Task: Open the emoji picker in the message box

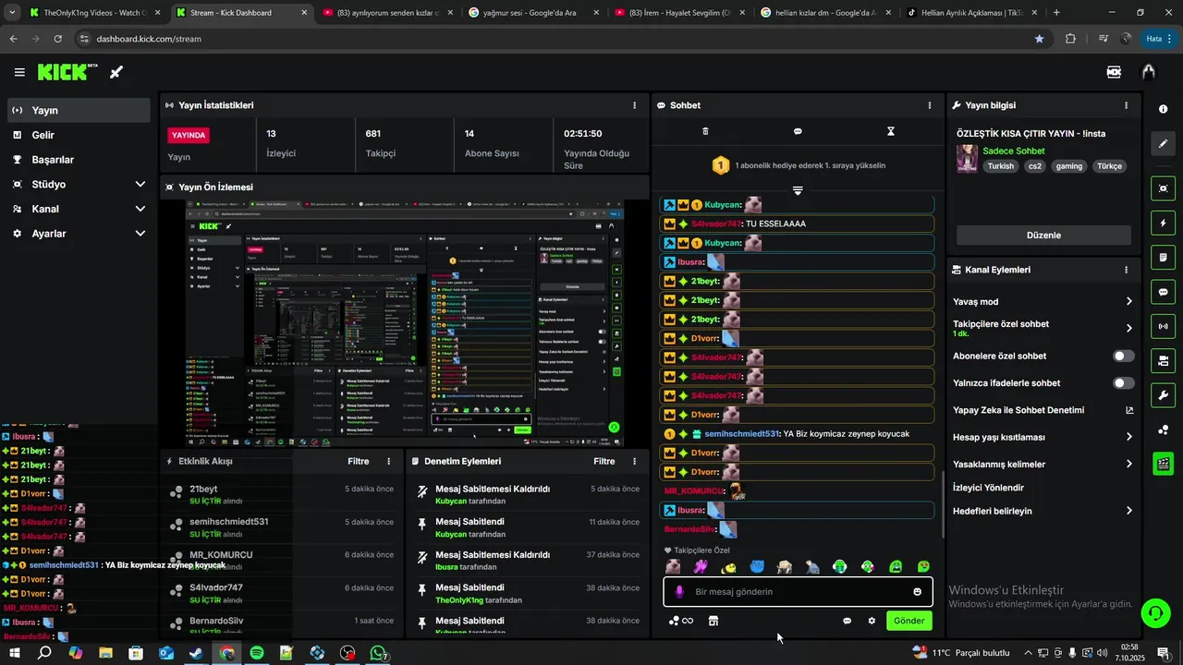Action: tap(917, 592)
